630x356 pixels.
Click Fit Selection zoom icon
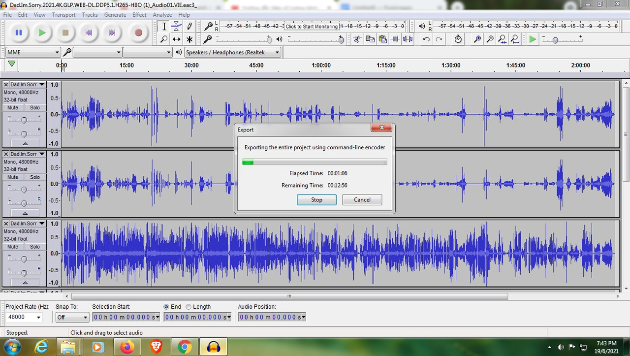502,39
